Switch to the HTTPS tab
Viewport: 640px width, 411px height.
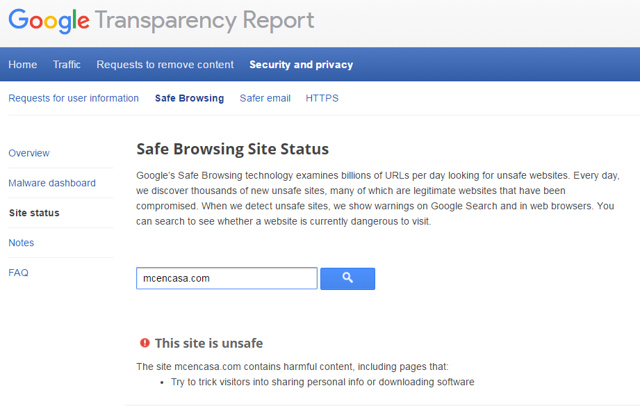322,98
